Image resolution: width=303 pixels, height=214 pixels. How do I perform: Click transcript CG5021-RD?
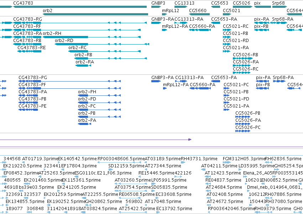tap(236, 41)
